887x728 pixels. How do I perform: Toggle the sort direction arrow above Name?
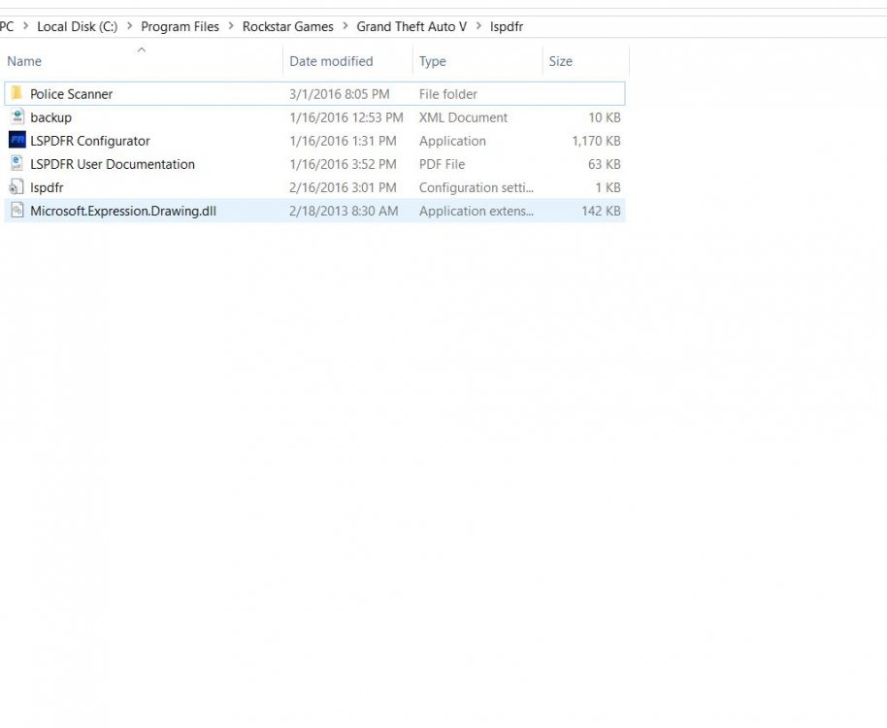pos(142,50)
